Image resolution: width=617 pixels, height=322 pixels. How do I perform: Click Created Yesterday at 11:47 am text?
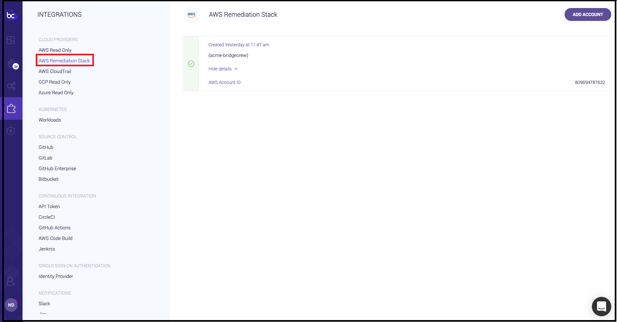tap(239, 45)
